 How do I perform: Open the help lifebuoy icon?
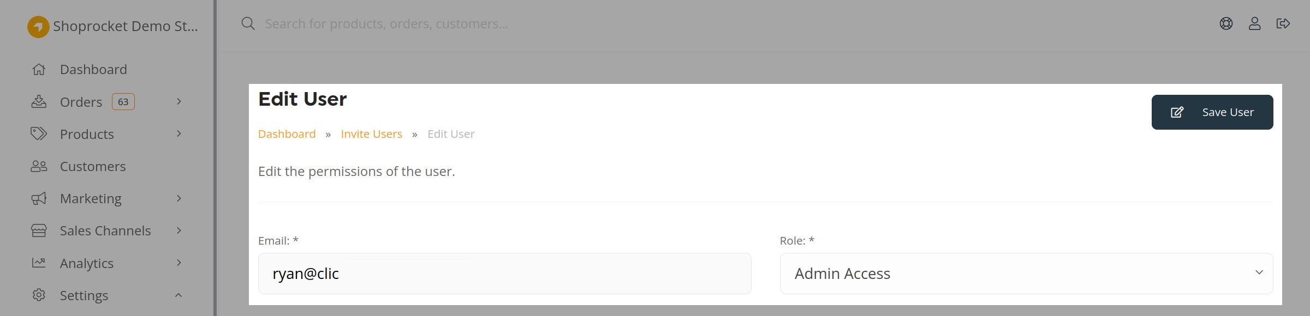(x=1226, y=23)
